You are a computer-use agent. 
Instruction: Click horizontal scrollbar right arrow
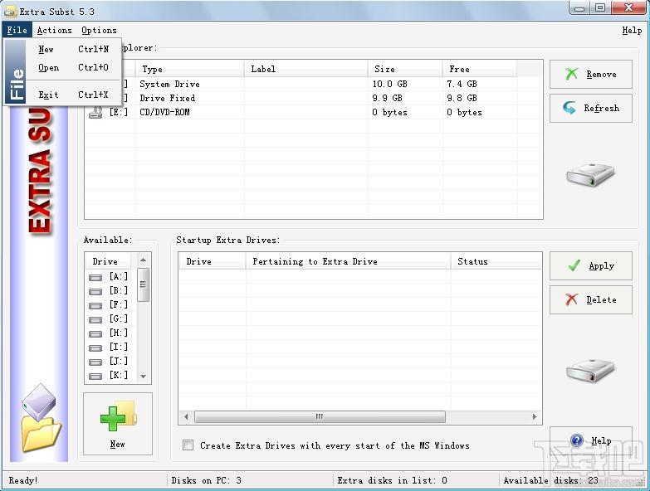click(535, 417)
